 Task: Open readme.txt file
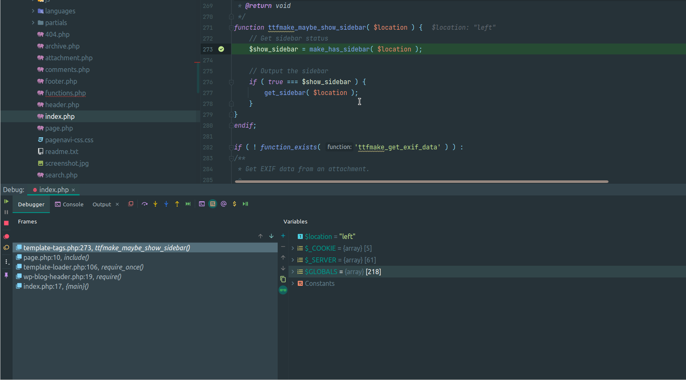click(x=62, y=151)
